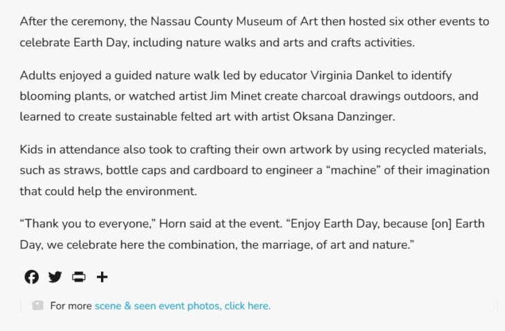The width and height of the screenshot is (505, 331).
Task: Click the paragraph starting "Kids in attendance"
Action: pos(255,170)
